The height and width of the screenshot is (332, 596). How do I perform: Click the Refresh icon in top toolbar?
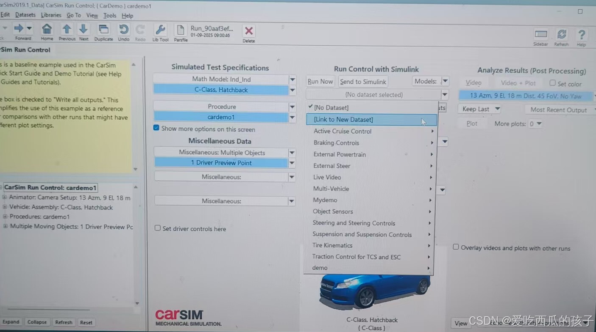click(562, 35)
